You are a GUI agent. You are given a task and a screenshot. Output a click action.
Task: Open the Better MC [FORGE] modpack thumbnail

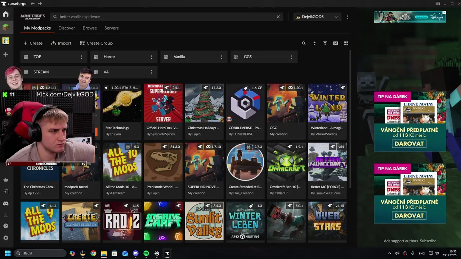(x=327, y=162)
